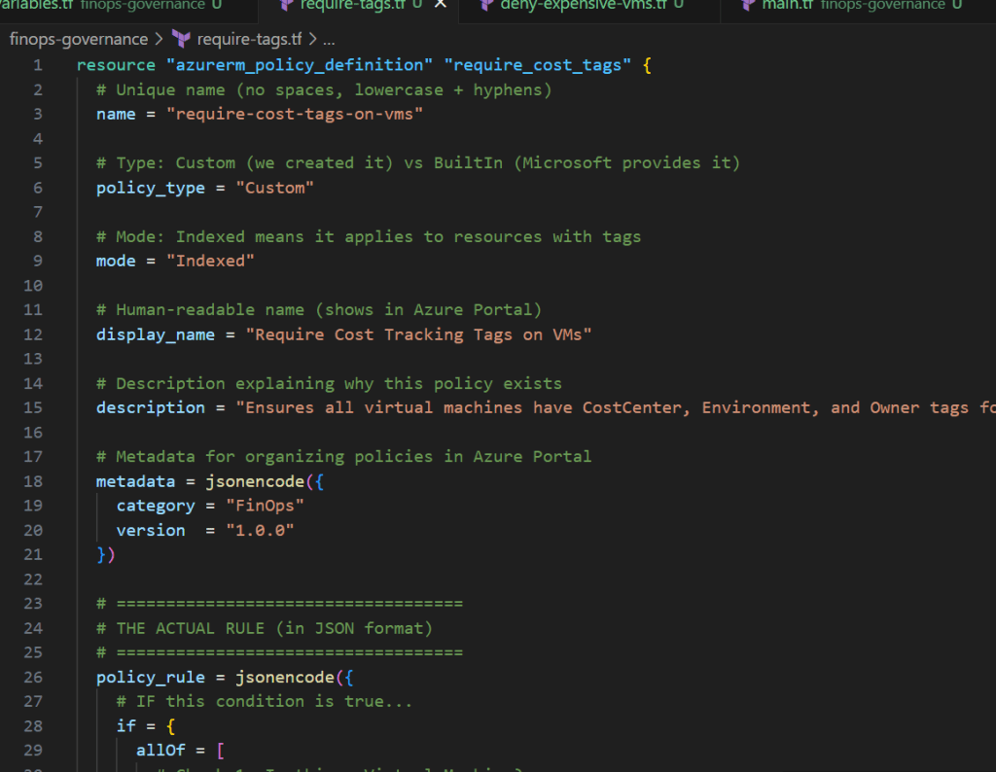996x772 pixels.
Task: Expand the breadcrumb ellipsis symbol list
Action: click(328, 40)
